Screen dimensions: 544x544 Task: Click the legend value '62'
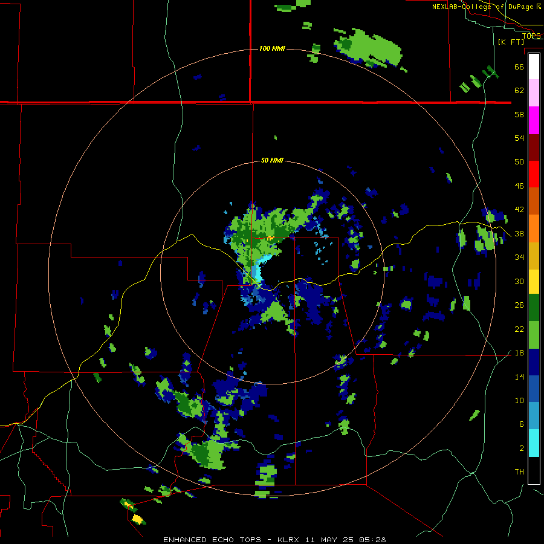click(519, 91)
